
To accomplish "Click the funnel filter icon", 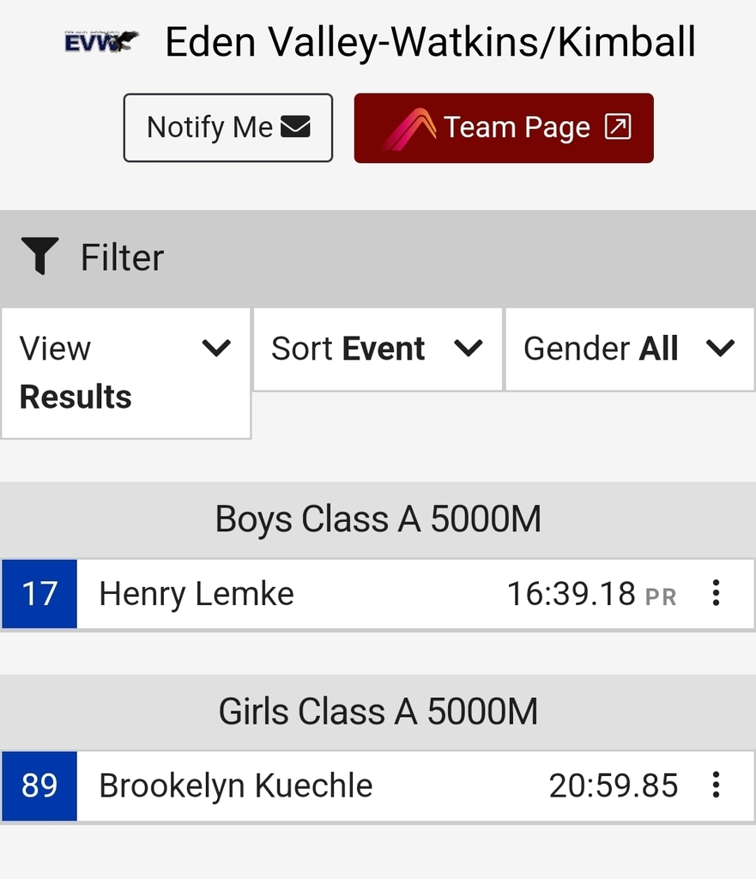I will click(39, 256).
